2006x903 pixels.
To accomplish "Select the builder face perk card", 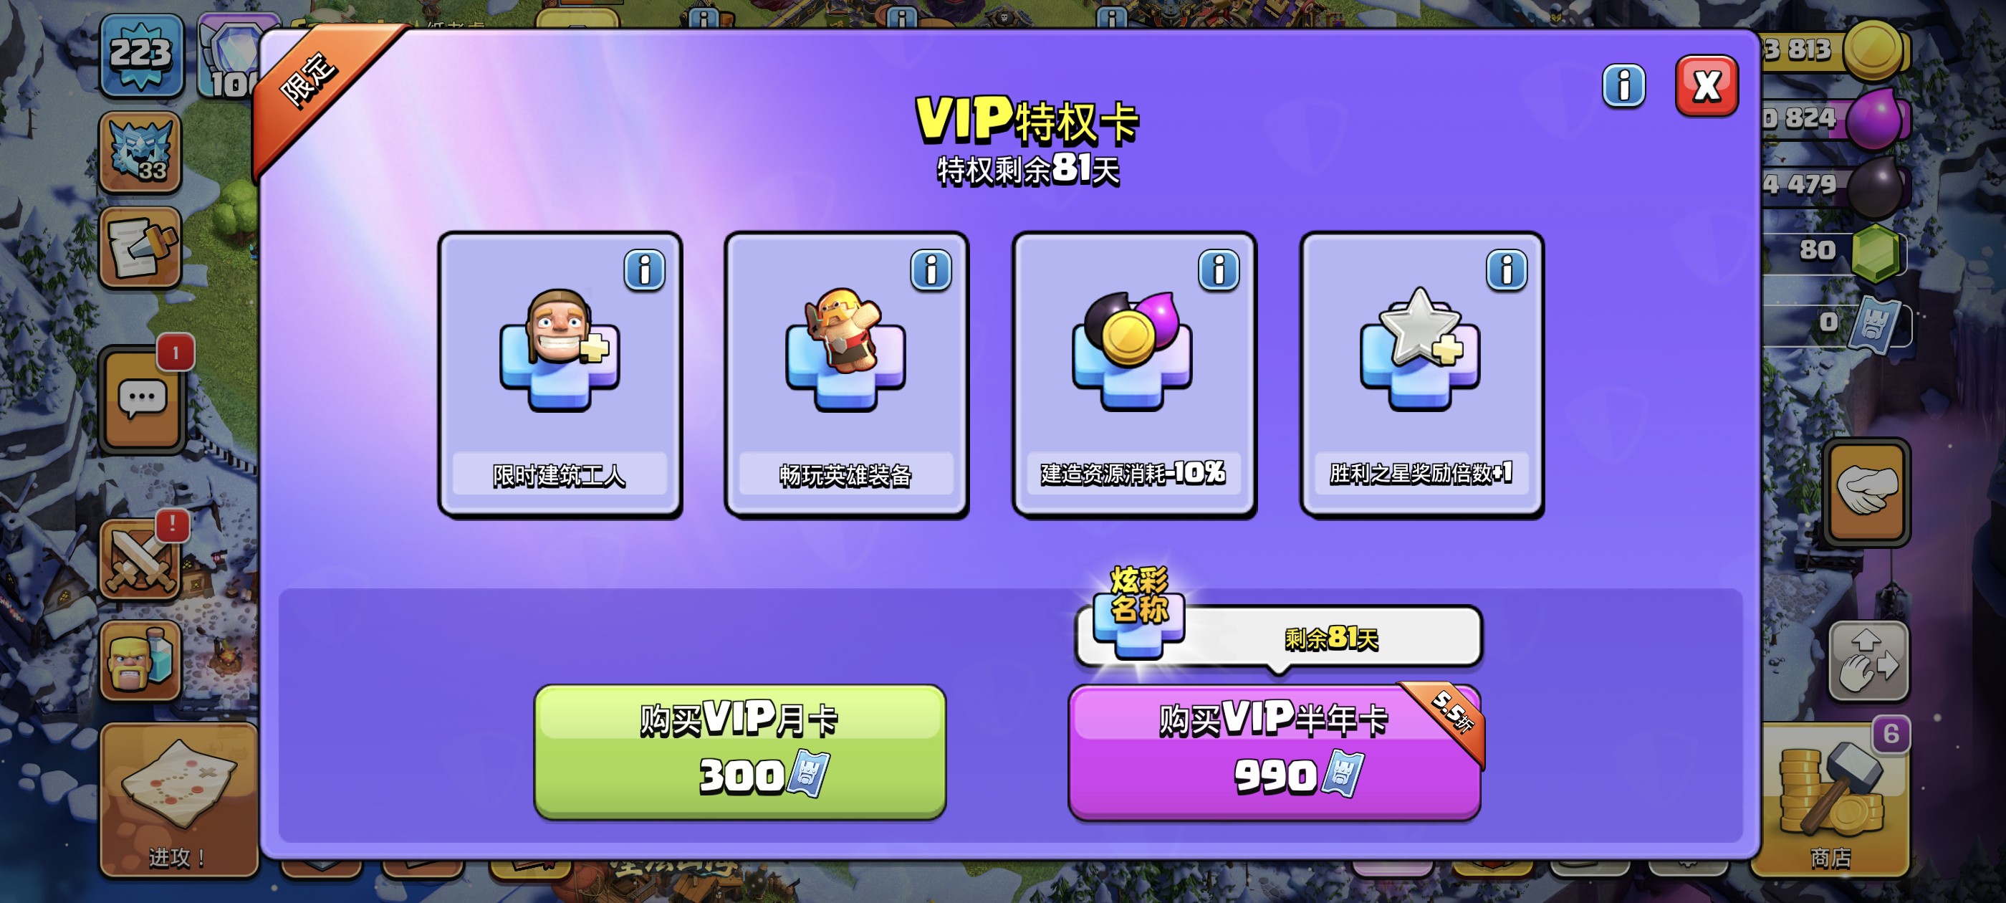I will tap(560, 374).
